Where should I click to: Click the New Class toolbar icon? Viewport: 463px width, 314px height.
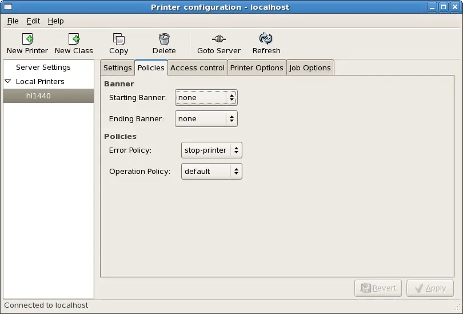tap(74, 39)
